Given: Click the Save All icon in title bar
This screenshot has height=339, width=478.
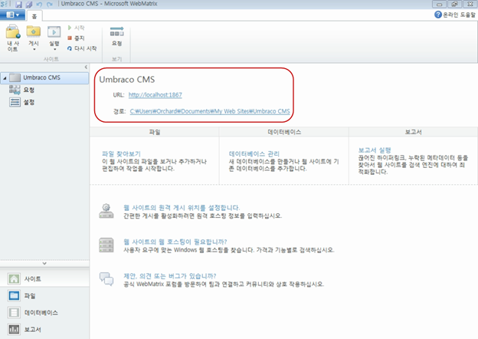Looking at the screenshot, I should 29,5.
